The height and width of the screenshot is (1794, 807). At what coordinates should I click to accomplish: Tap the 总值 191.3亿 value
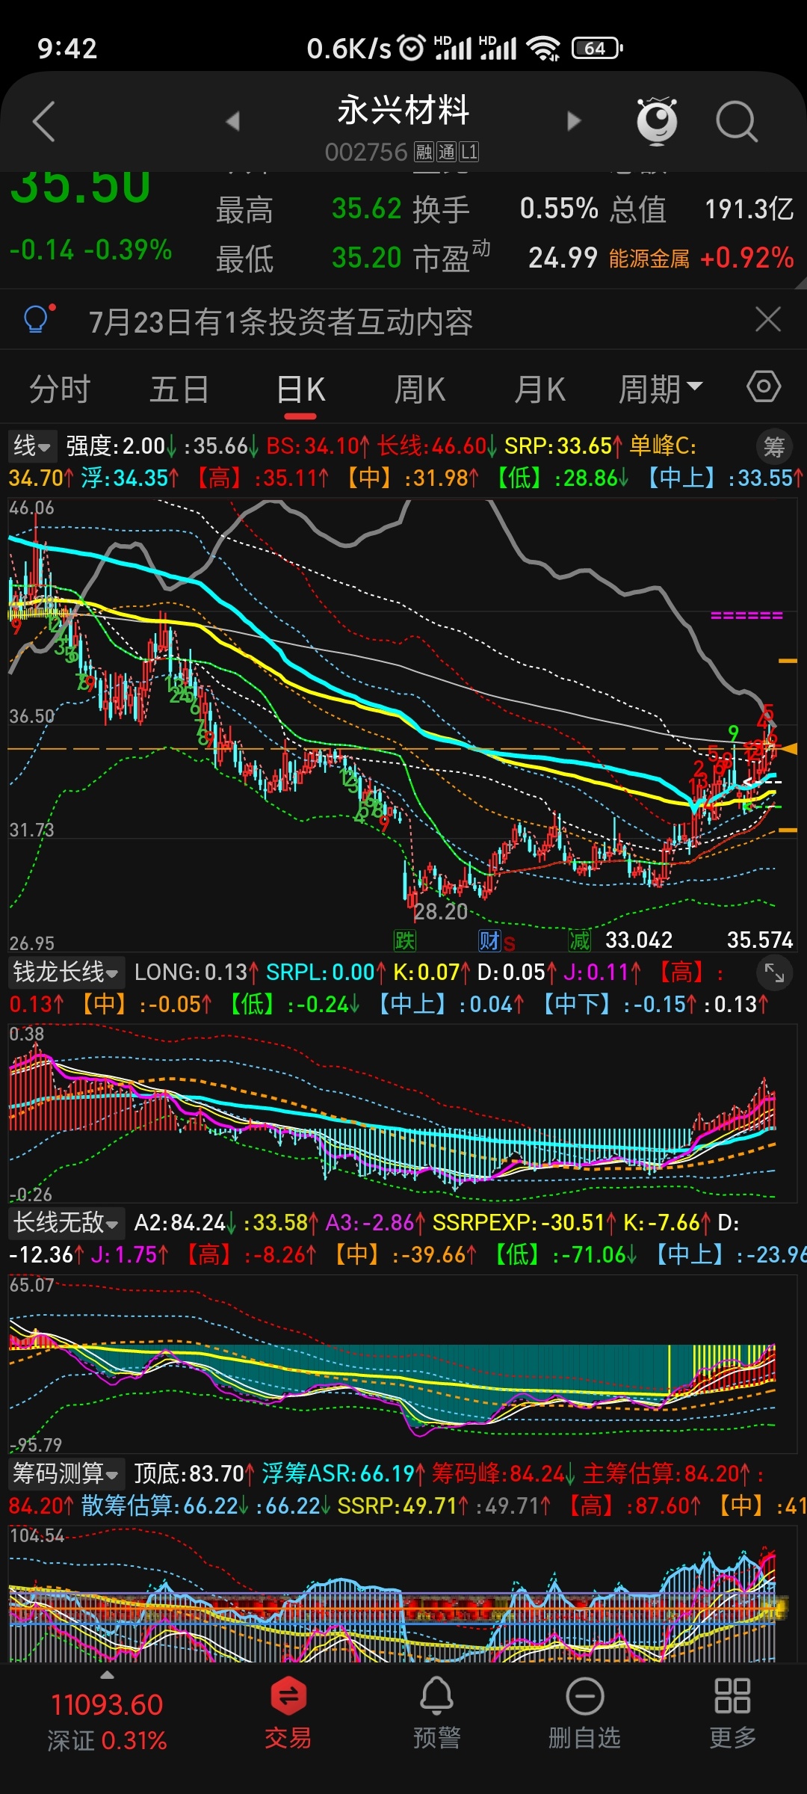point(749,209)
